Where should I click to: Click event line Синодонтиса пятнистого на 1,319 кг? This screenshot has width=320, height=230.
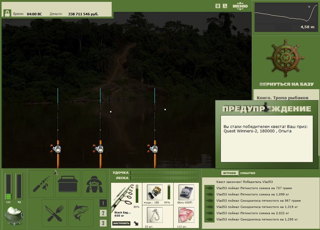pyautogui.click(x=257, y=207)
